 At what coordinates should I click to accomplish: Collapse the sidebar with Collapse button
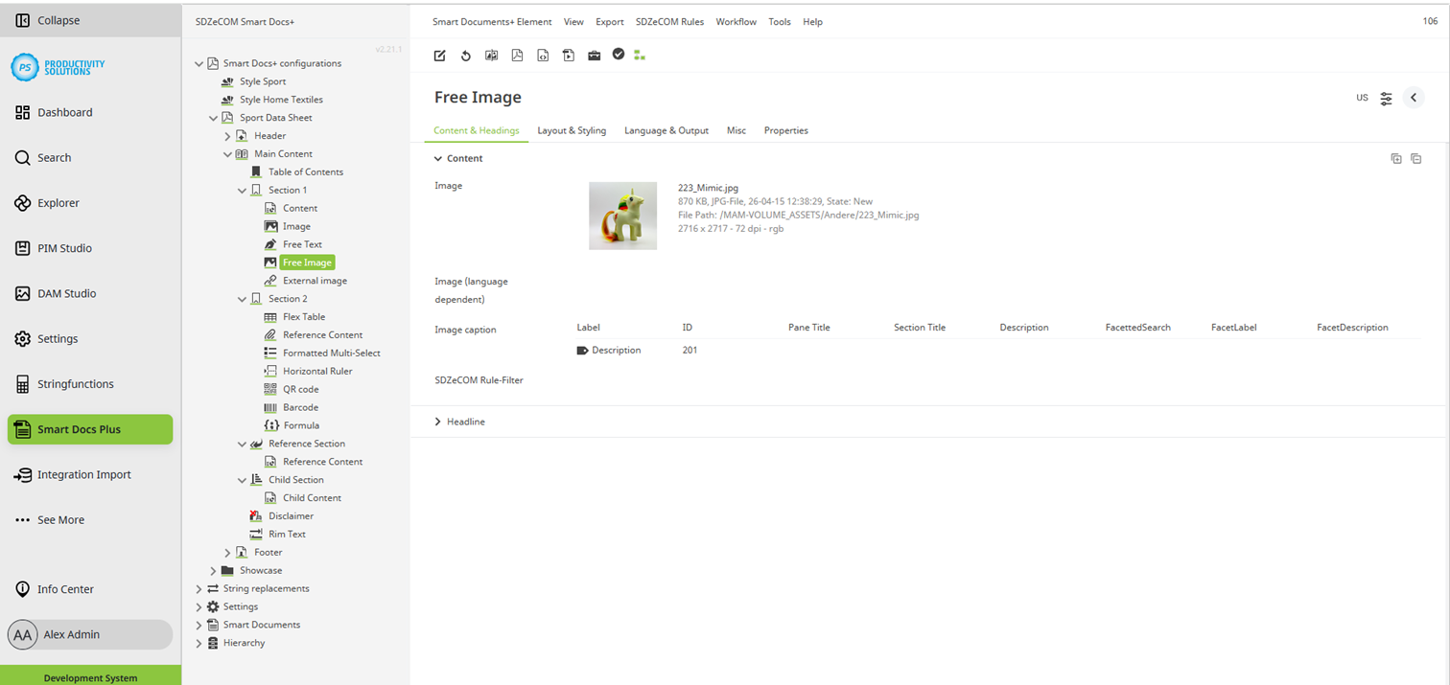coord(90,20)
